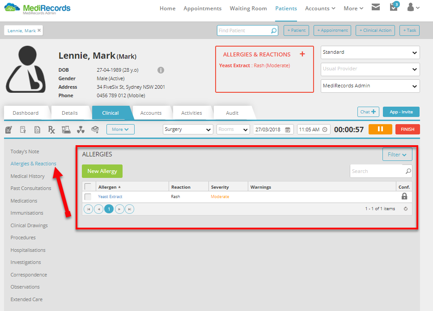The width and height of the screenshot is (433, 311).
Task: Open the mail envelope icon
Action: (x=376, y=7)
